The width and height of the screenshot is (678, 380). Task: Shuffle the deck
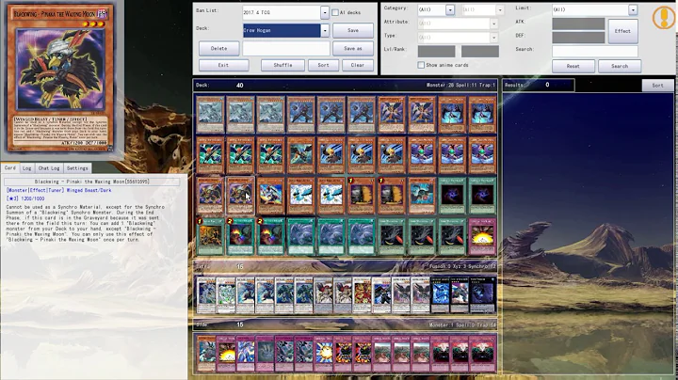[282, 65]
